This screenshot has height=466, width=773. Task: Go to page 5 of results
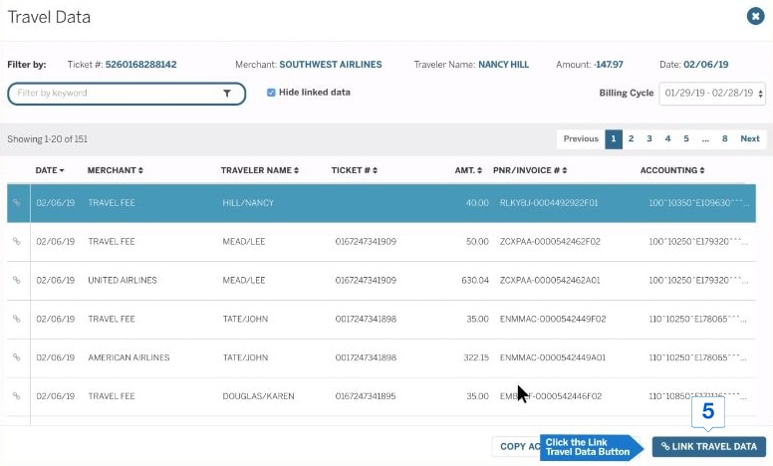(x=685, y=139)
